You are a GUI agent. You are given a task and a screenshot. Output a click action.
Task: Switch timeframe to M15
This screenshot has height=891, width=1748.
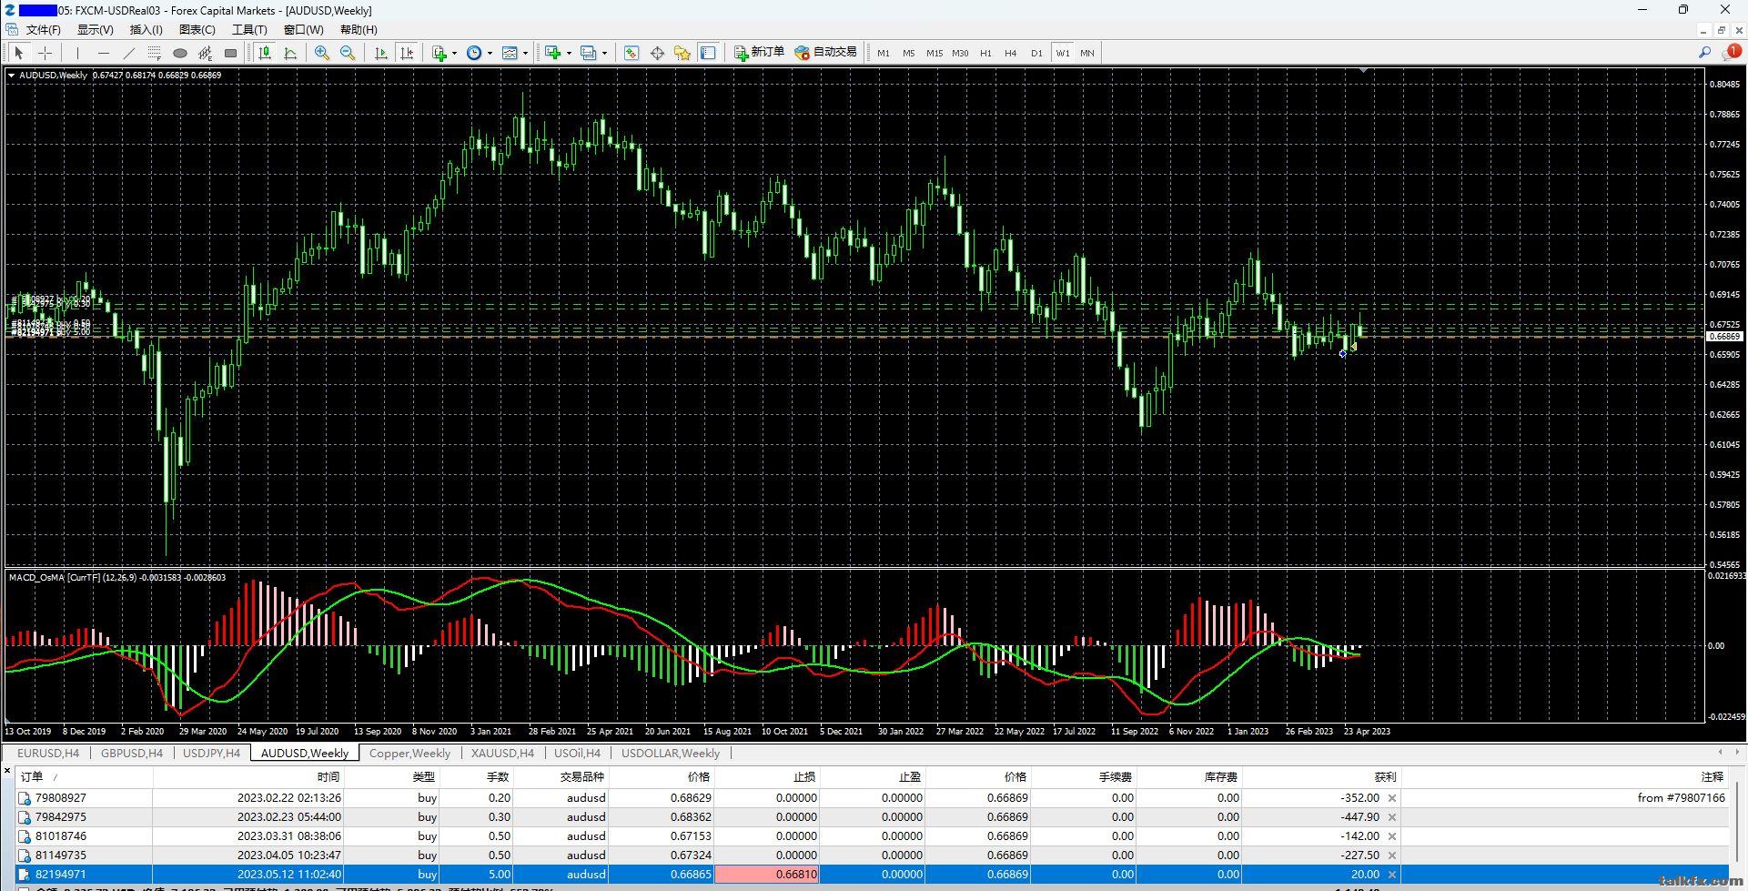point(934,53)
